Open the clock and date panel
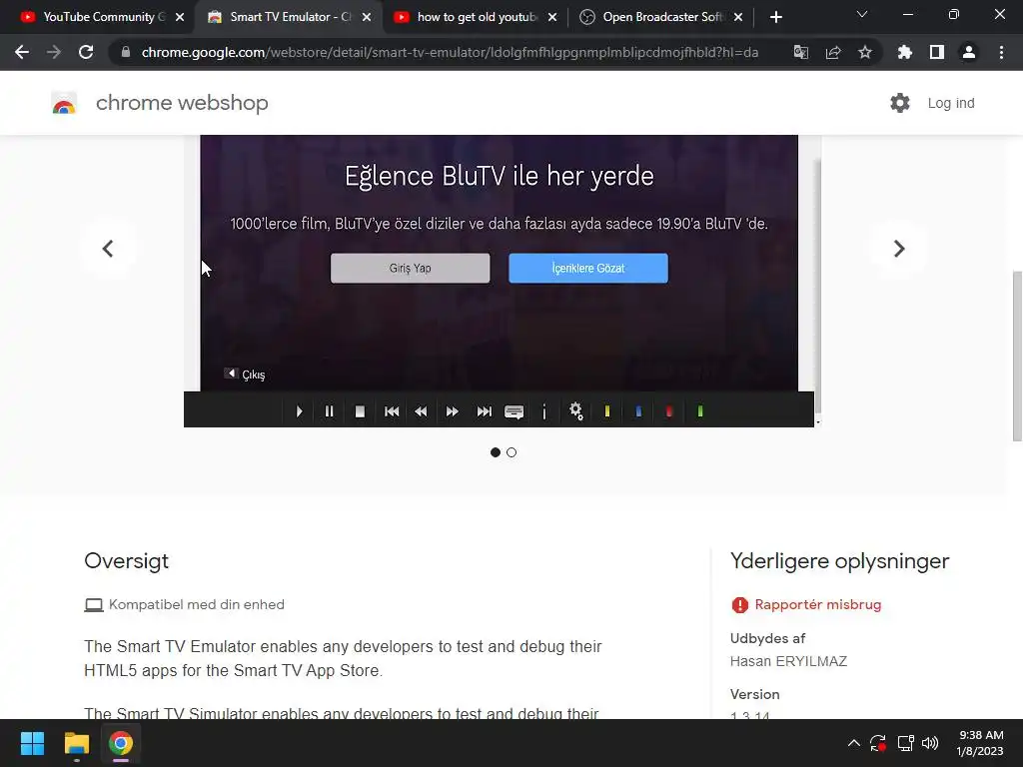 981,743
